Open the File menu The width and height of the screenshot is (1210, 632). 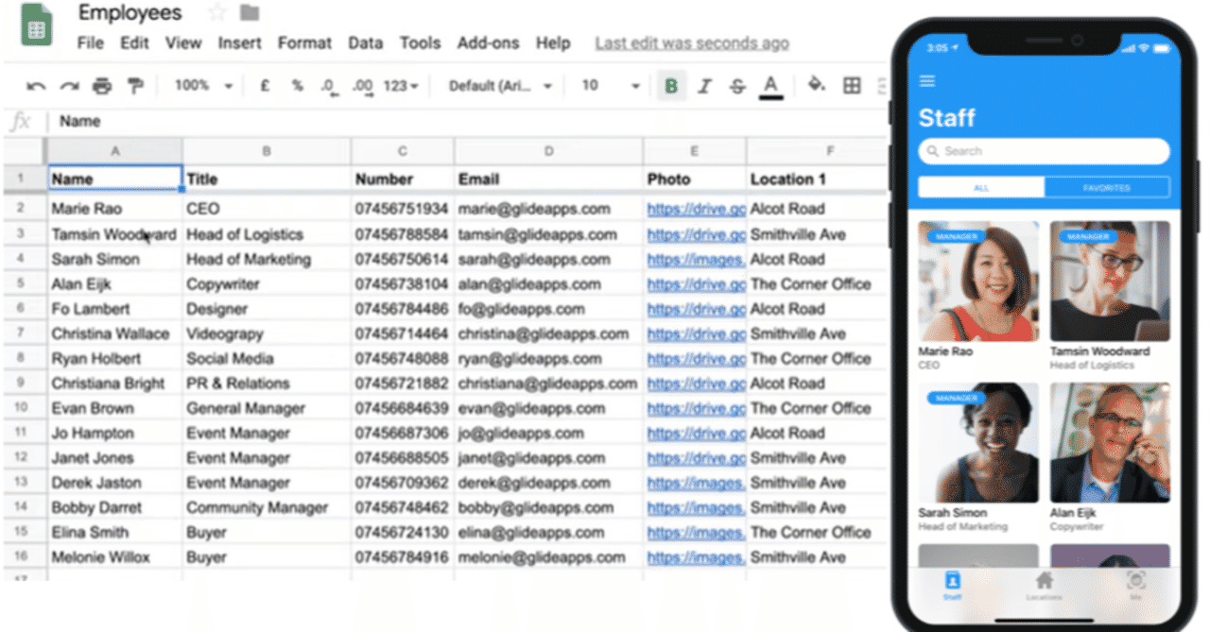pos(91,43)
